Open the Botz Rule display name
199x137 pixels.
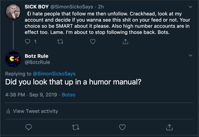point(37,56)
